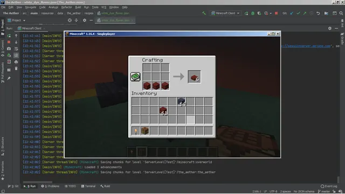Open the Navigate menu
This screenshot has height=194, width=345.
point(31,7)
